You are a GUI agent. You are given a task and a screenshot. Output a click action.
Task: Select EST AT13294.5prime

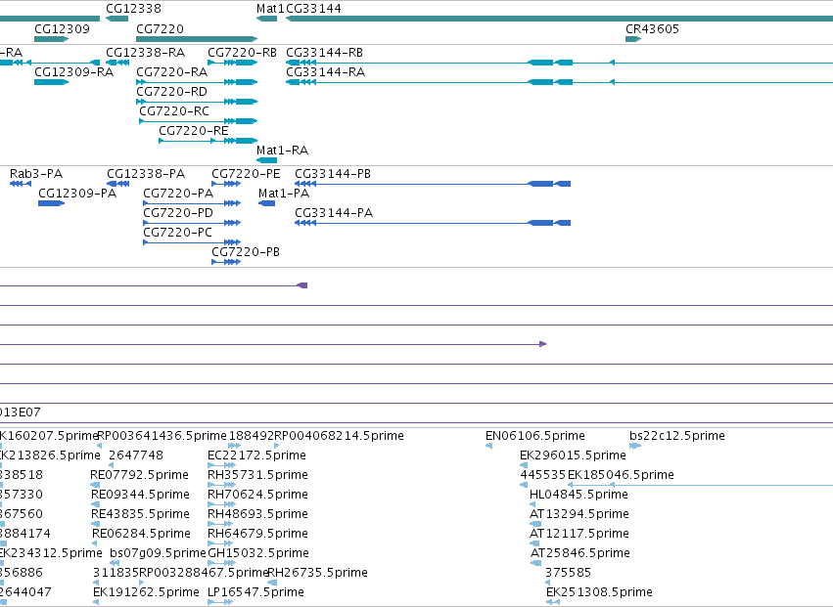click(x=579, y=513)
